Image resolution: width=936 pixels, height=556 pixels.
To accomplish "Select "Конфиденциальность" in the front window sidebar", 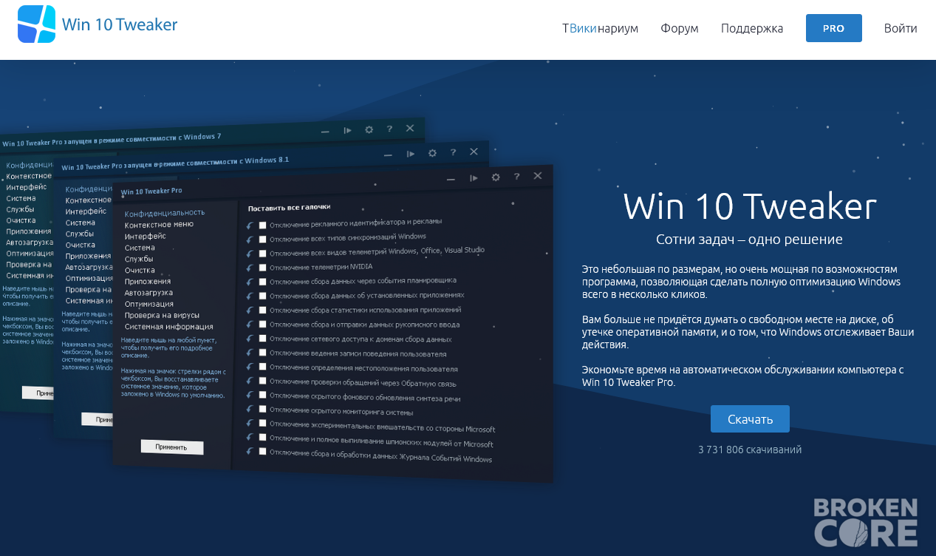I will click(x=165, y=213).
